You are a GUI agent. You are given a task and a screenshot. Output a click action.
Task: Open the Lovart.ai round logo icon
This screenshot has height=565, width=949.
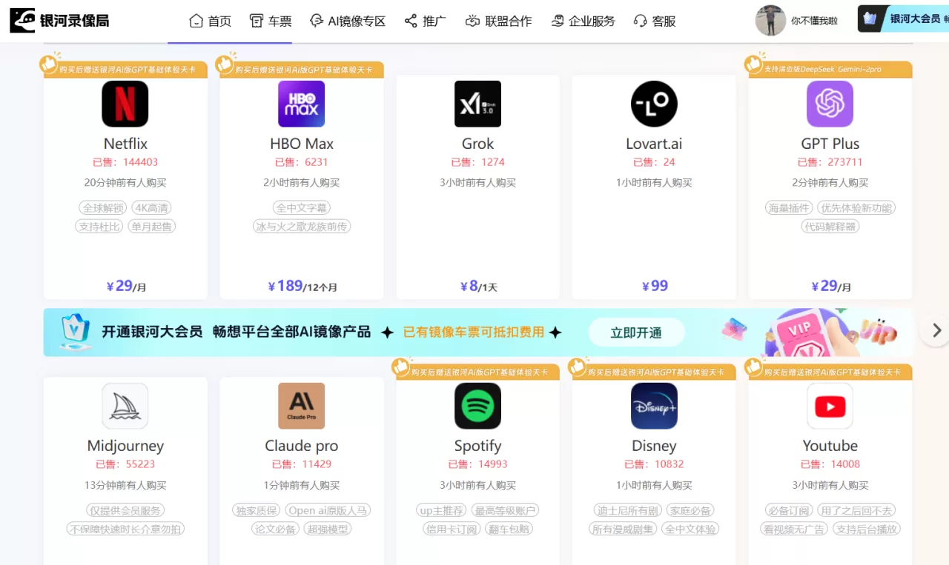coord(654,104)
